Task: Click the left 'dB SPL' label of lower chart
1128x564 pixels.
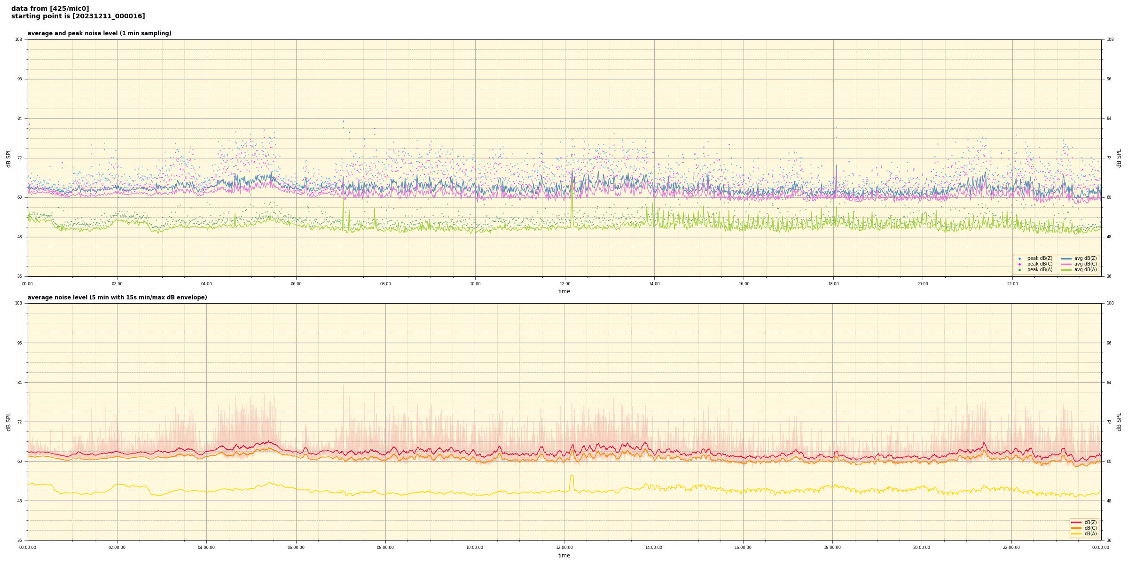Action: [8, 422]
